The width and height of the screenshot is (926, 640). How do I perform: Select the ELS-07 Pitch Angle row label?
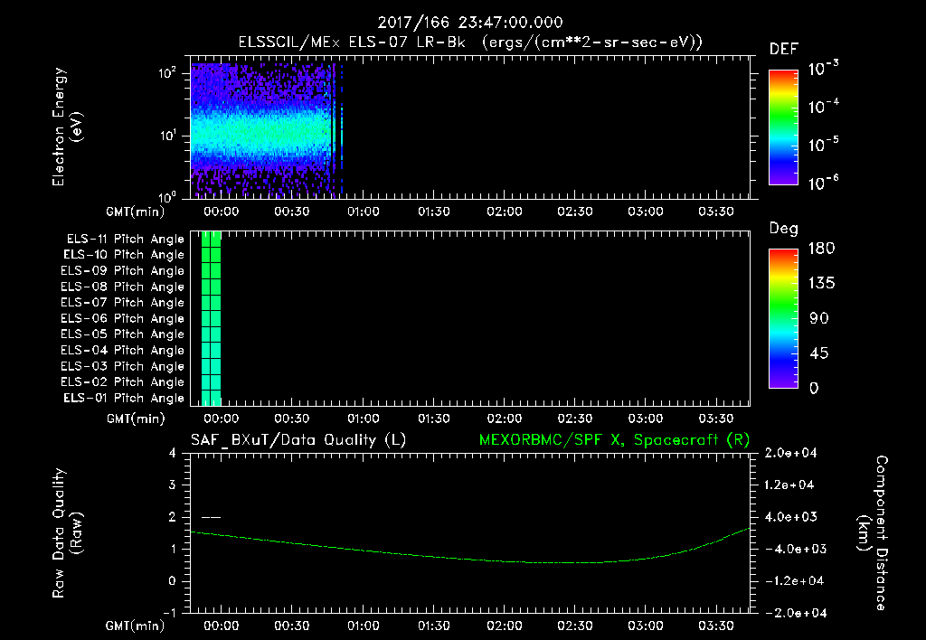122,303
